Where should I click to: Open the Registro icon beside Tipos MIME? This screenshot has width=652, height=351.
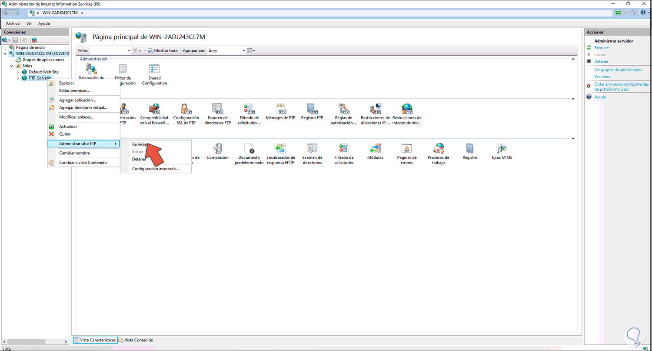470,151
